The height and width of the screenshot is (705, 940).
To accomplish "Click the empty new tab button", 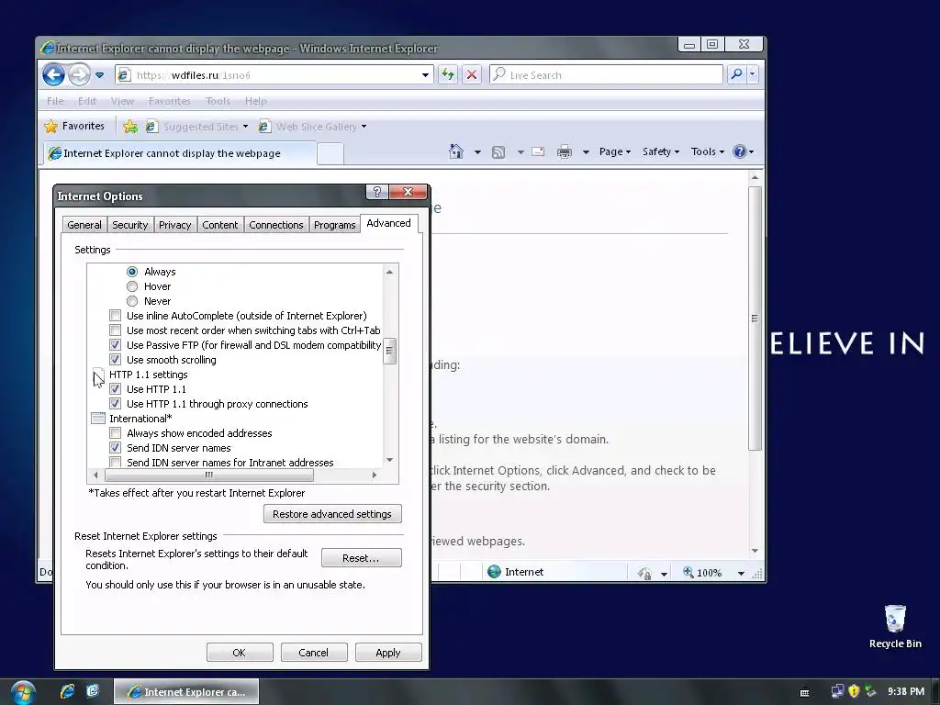I will tap(330, 153).
